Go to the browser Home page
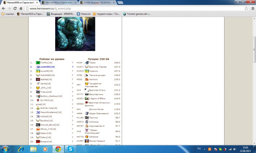Image resolution: width=256 pixels, height=153 pixels. pyautogui.click(x=21, y=8)
